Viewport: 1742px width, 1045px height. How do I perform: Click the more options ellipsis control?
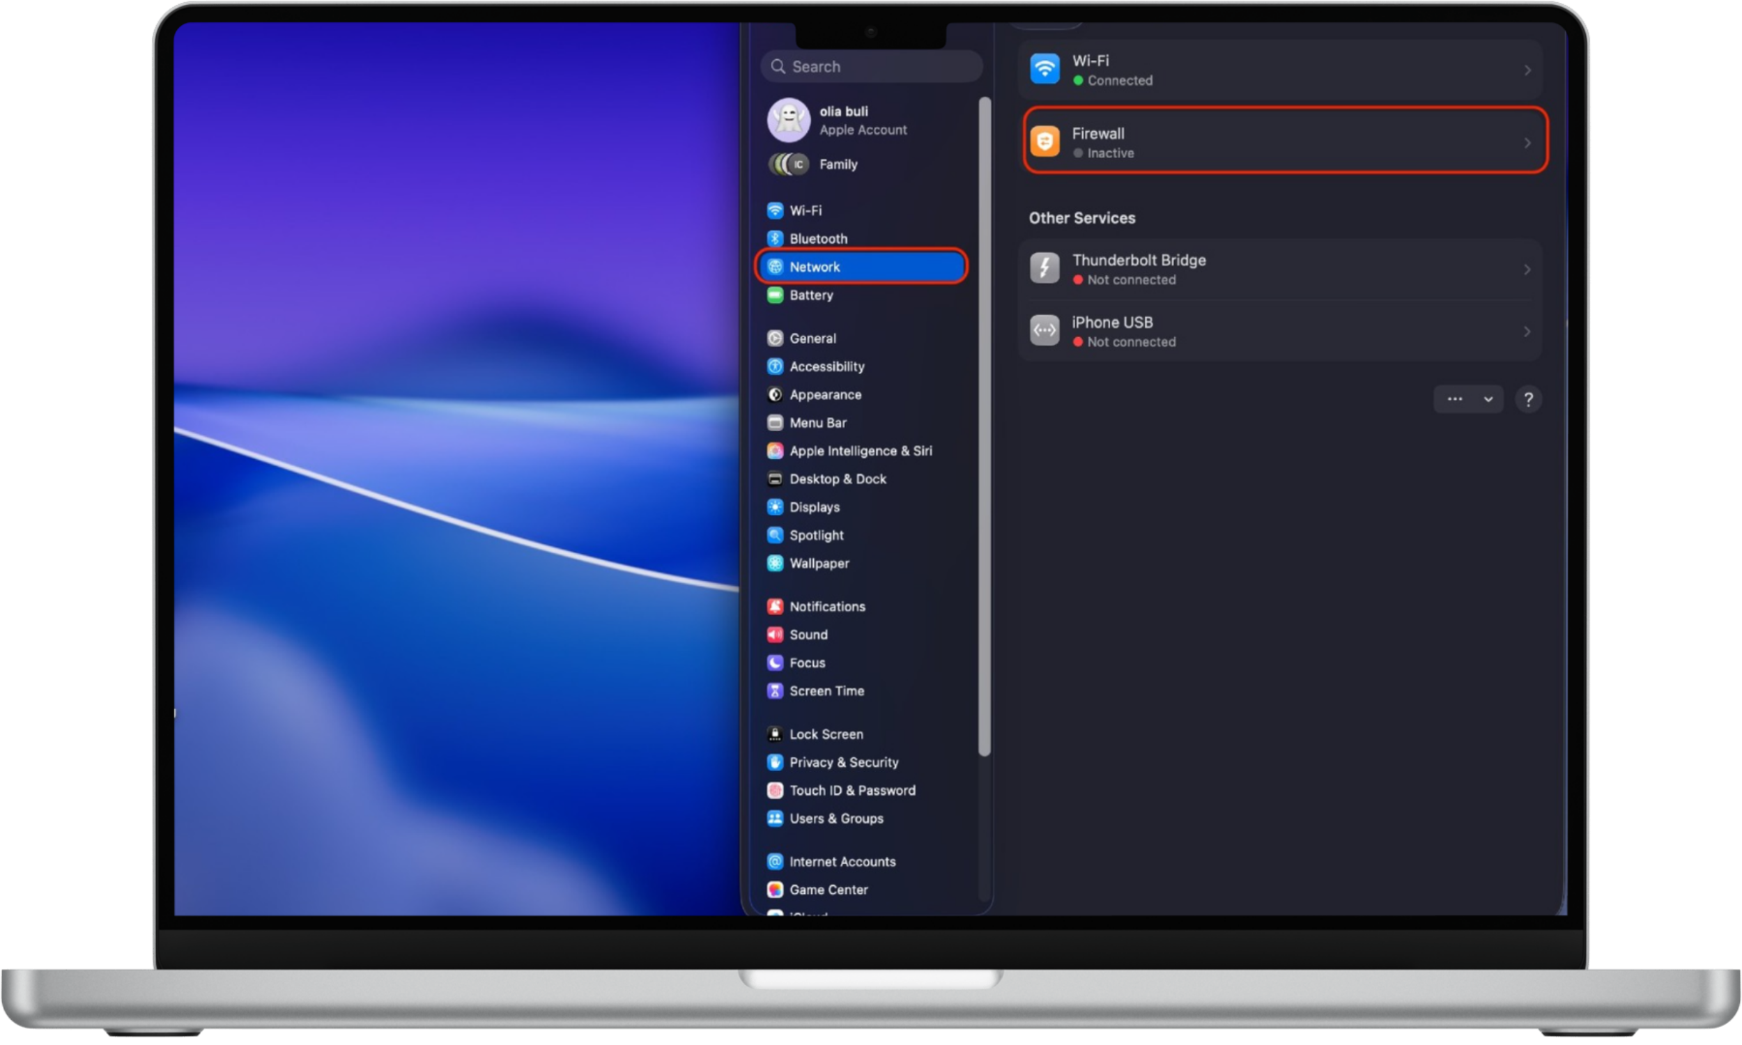1456,399
